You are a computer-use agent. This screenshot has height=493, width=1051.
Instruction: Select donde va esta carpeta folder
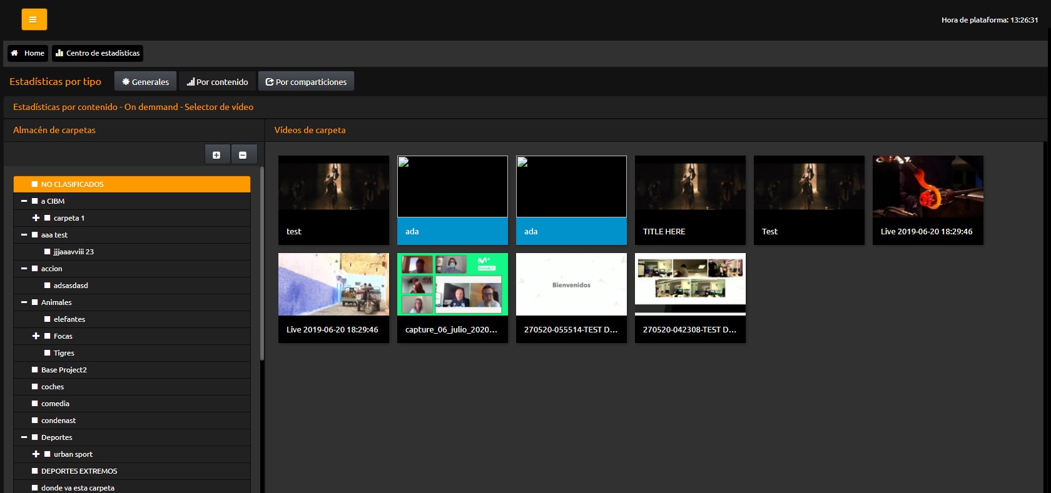click(132, 488)
